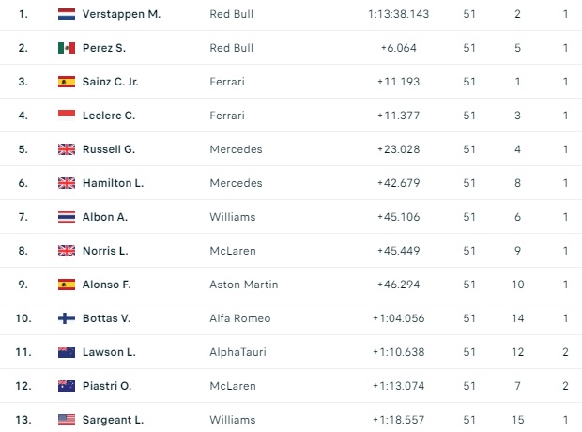Click Sargeant's gap time +1:18.557
The height and width of the screenshot is (432, 582).
click(406, 420)
